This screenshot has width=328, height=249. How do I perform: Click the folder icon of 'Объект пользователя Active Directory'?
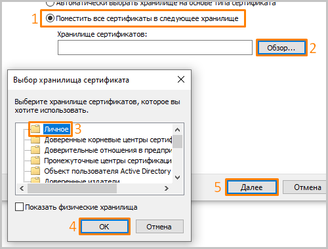[35, 171]
